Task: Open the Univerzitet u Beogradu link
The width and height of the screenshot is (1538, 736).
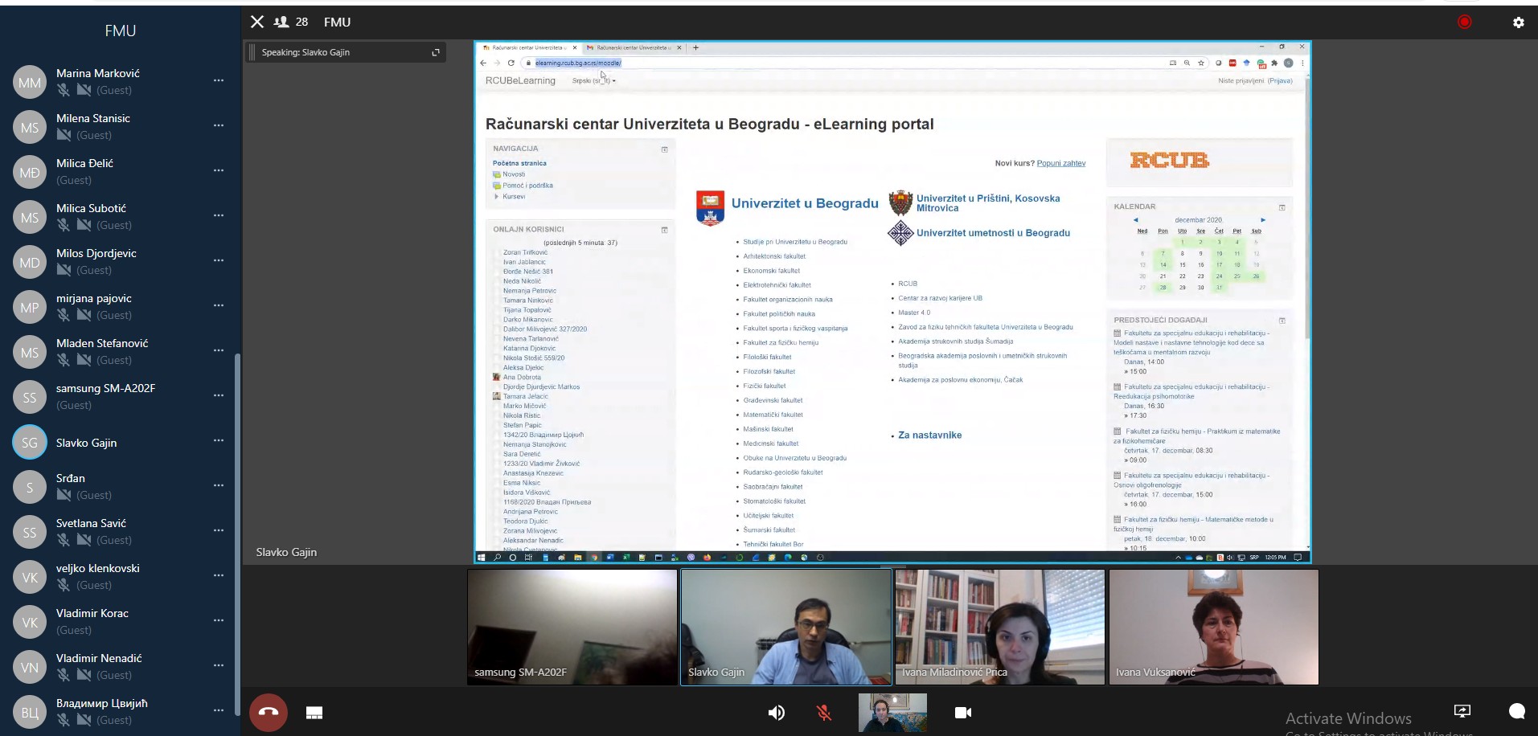Action: click(x=805, y=203)
